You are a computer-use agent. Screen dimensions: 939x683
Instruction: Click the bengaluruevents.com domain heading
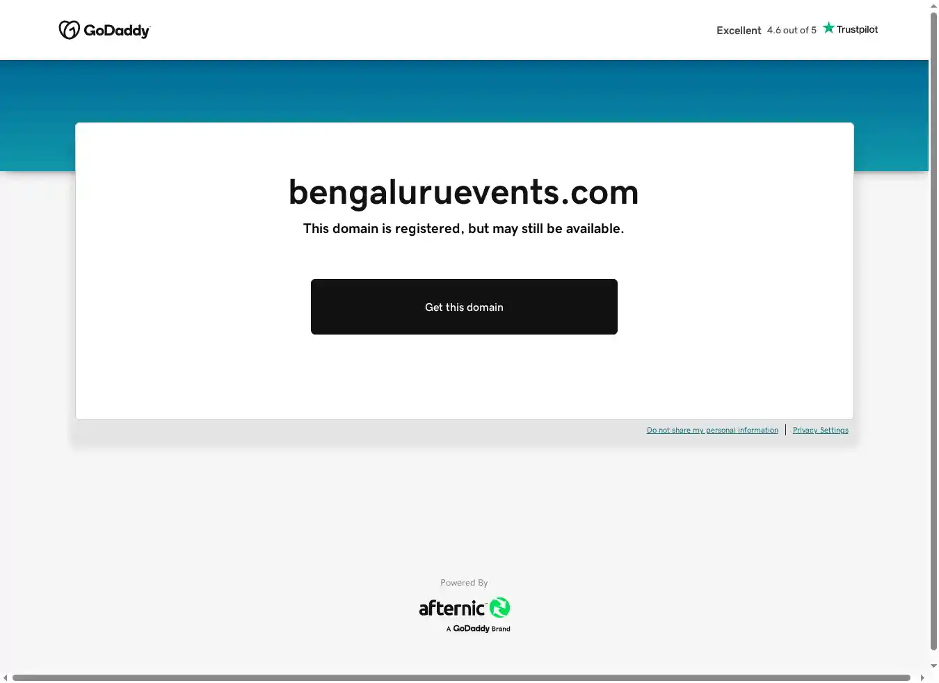point(464,193)
